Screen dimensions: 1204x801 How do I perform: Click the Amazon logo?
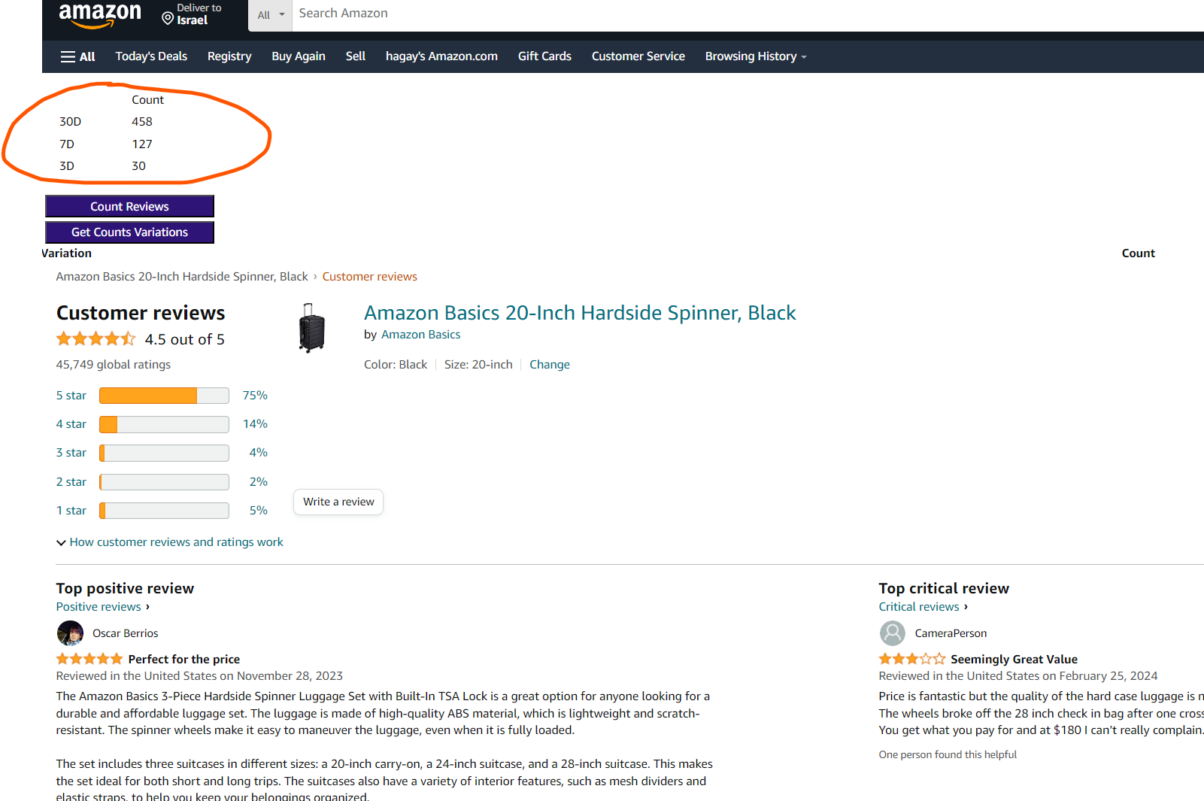100,14
